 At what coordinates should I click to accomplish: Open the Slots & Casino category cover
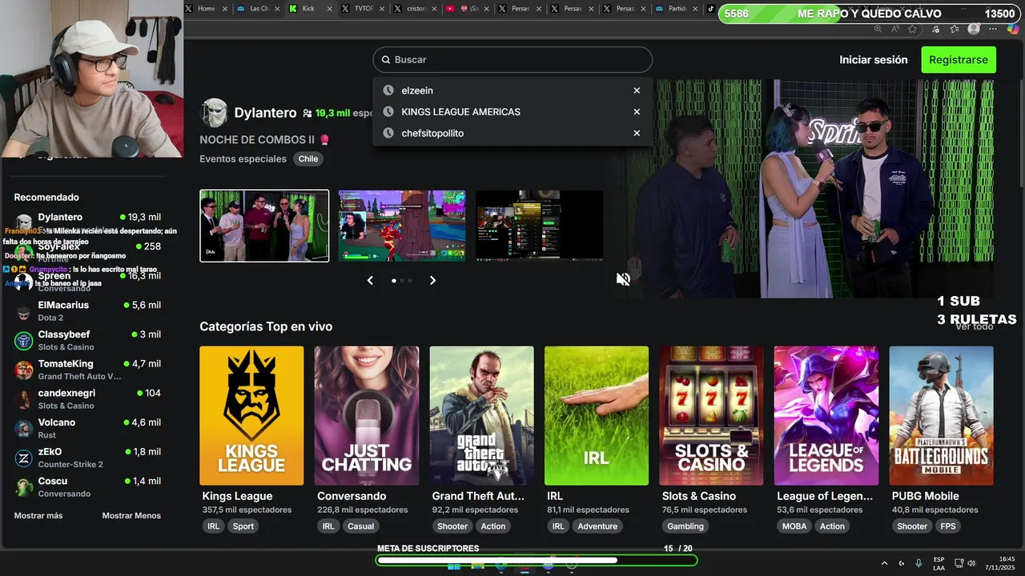point(711,416)
